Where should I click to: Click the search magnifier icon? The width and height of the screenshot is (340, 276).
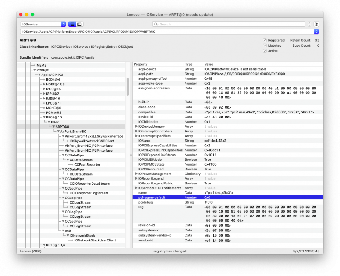tap(156, 24)
